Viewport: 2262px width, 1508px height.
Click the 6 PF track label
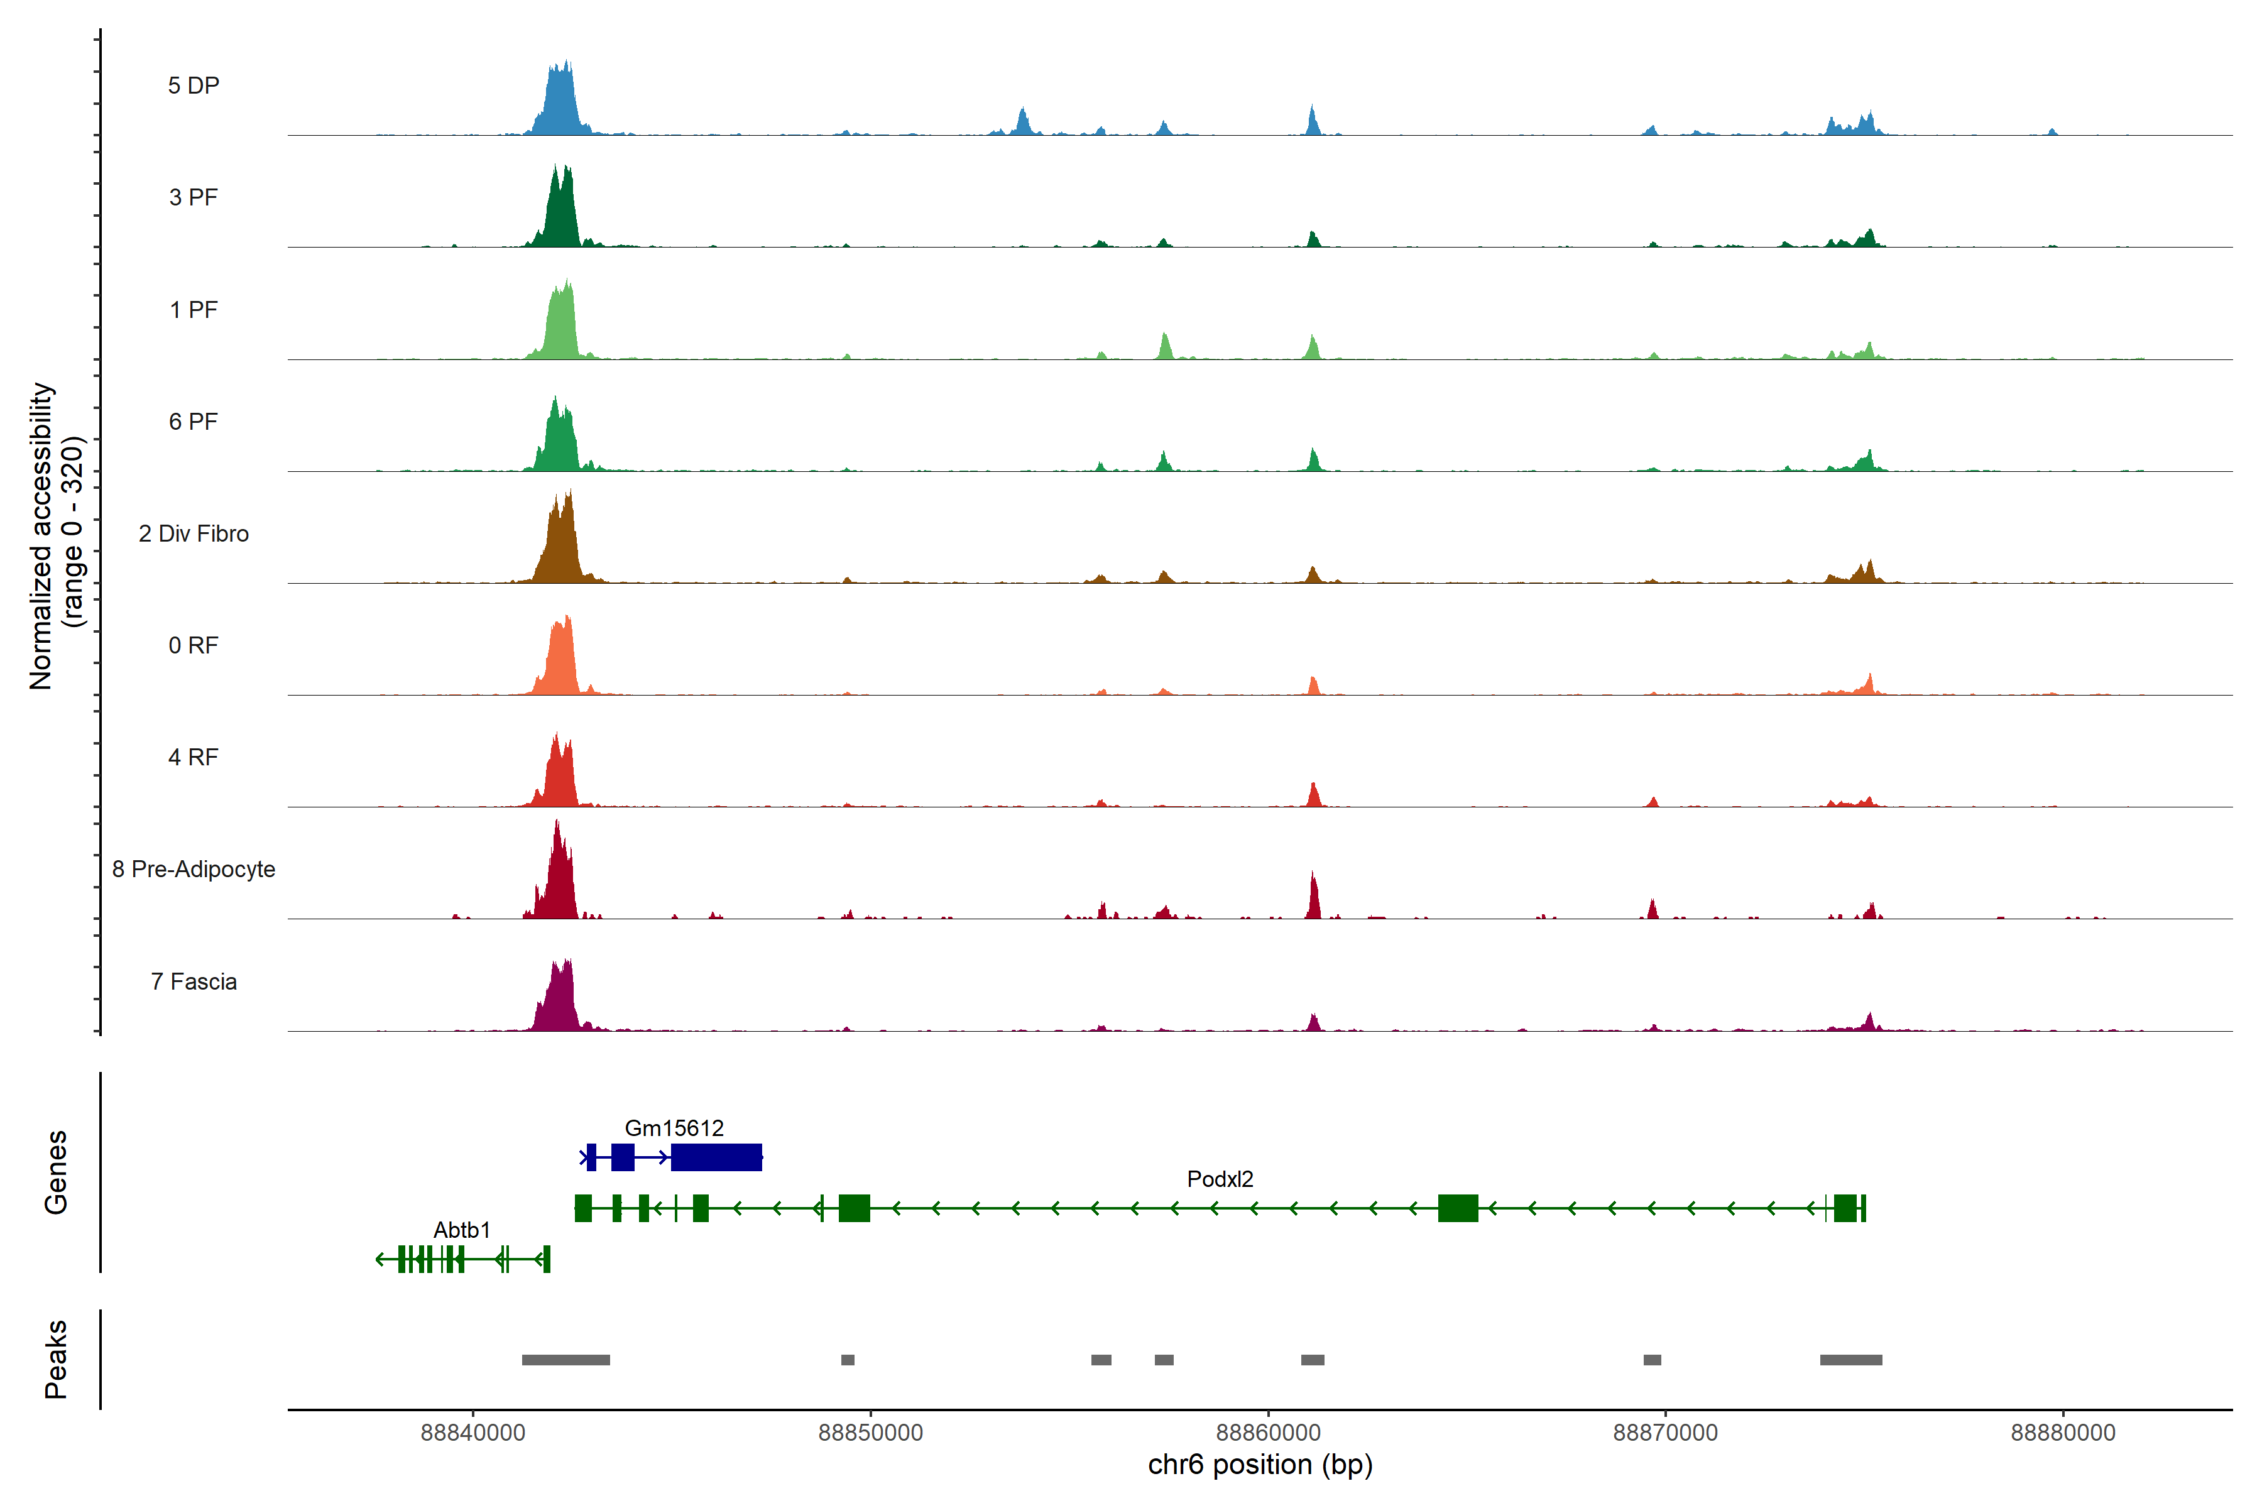[194, 421]
